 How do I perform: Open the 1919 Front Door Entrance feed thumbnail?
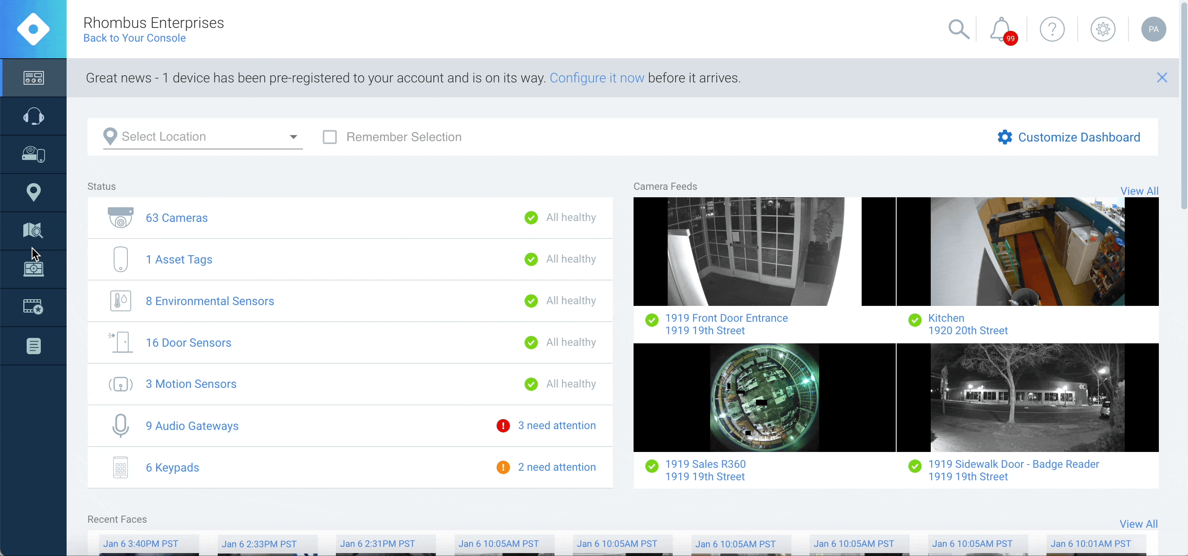click(764, 251)
